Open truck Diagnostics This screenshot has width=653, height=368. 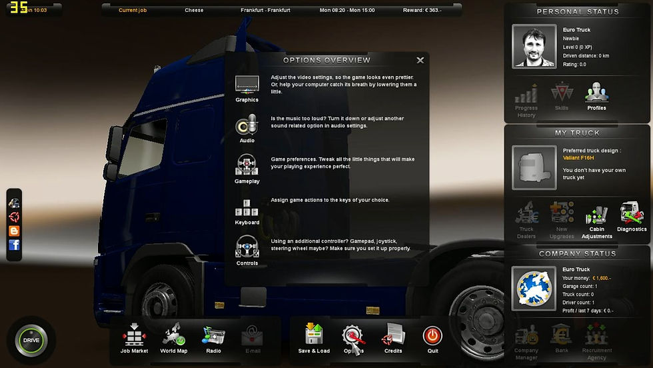click(632, 217)
